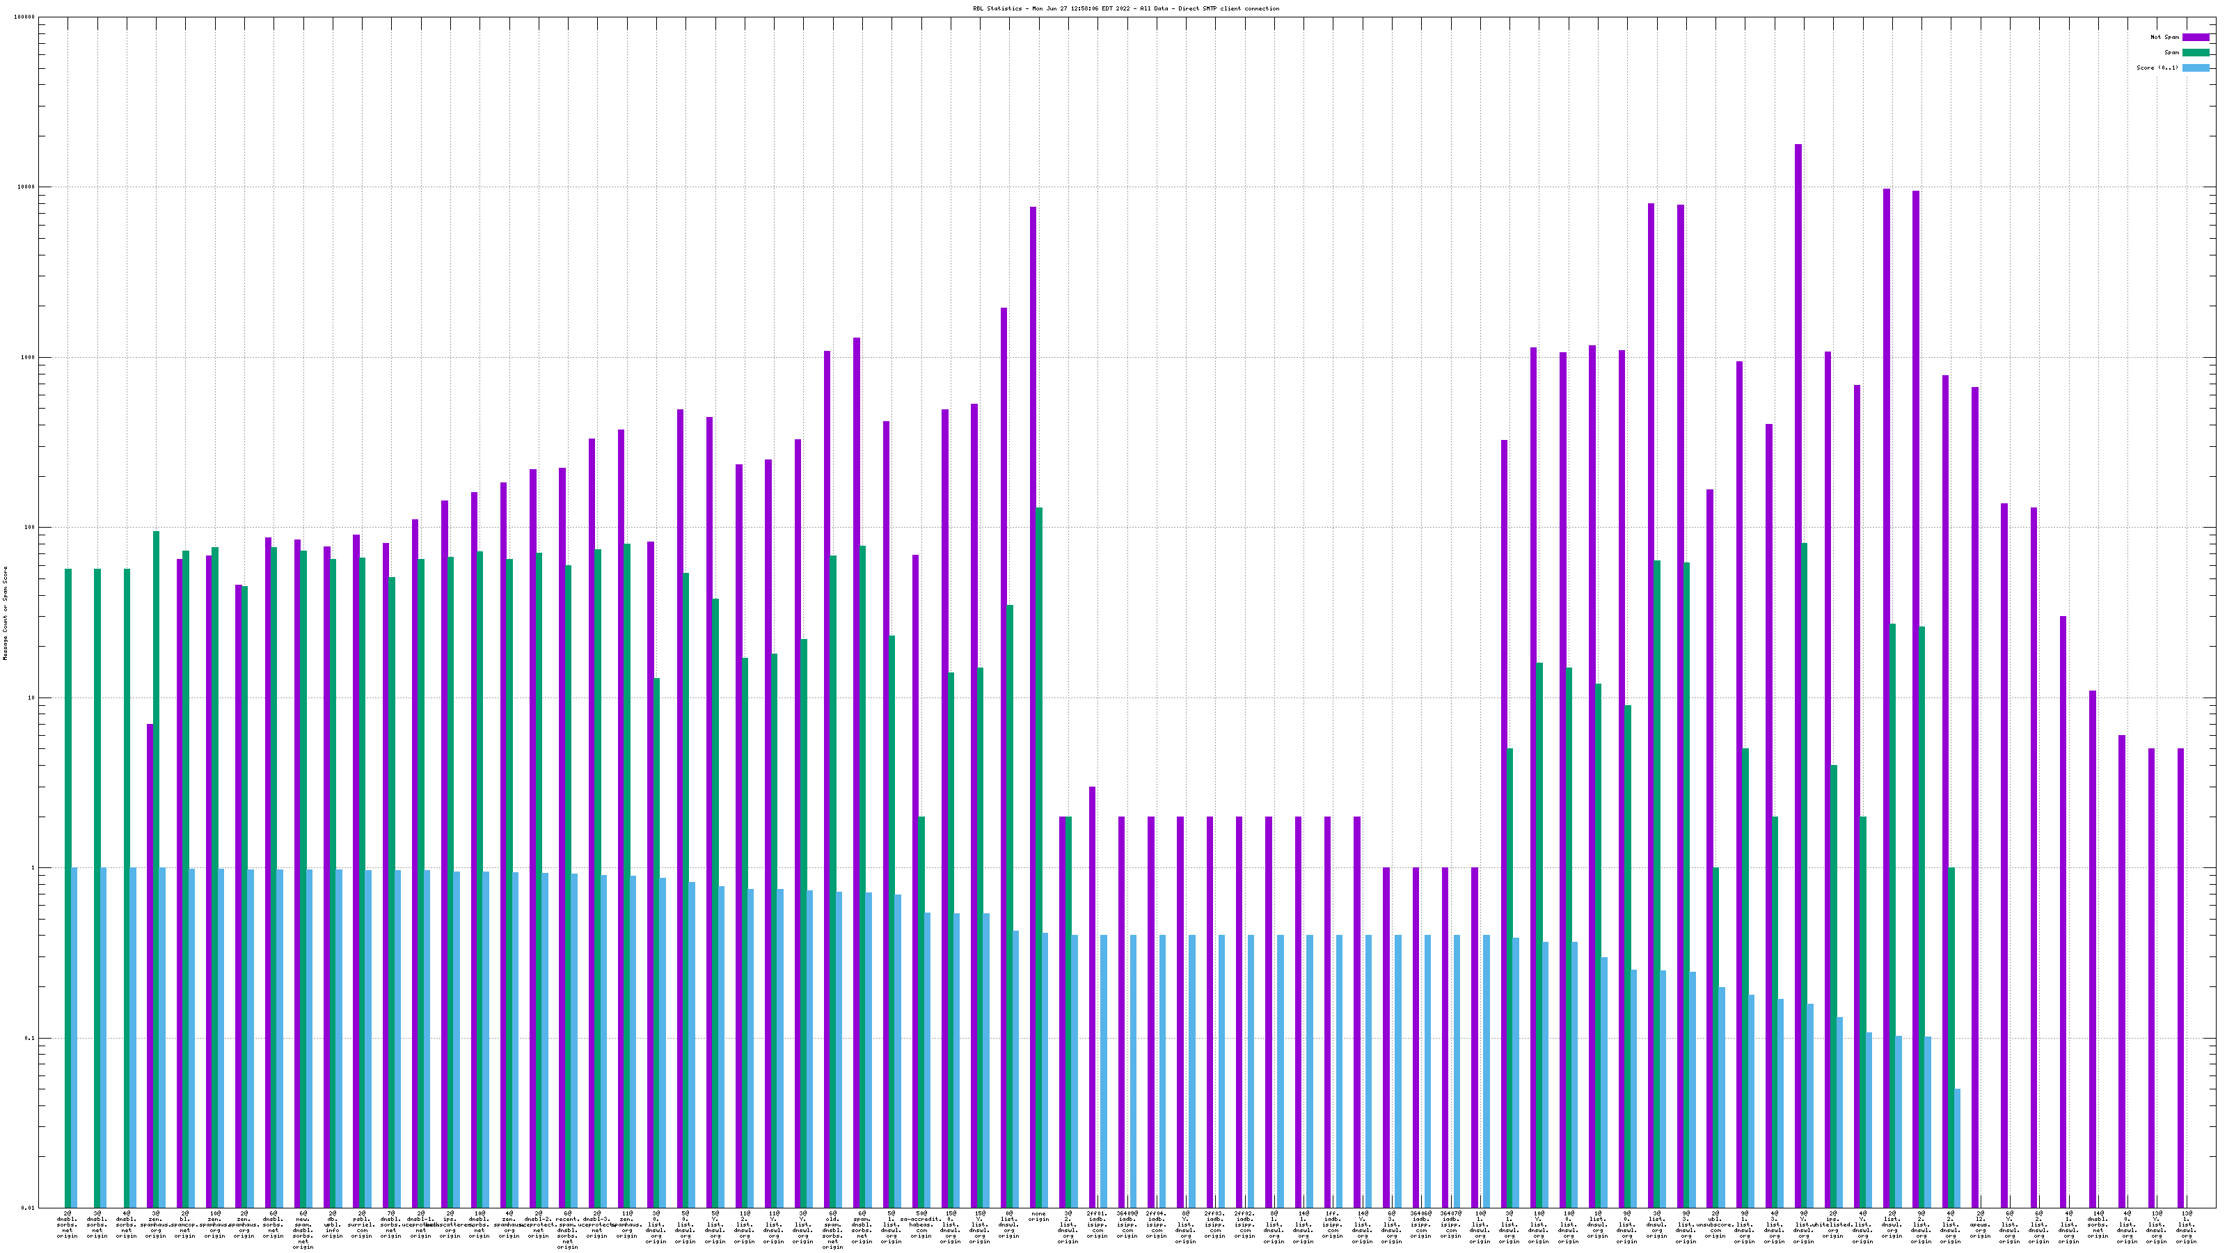Select the 2ff01.iadb.isipp.com x-axis label
The image size is (2227, 1253).
click(x=1097, y=1224)
